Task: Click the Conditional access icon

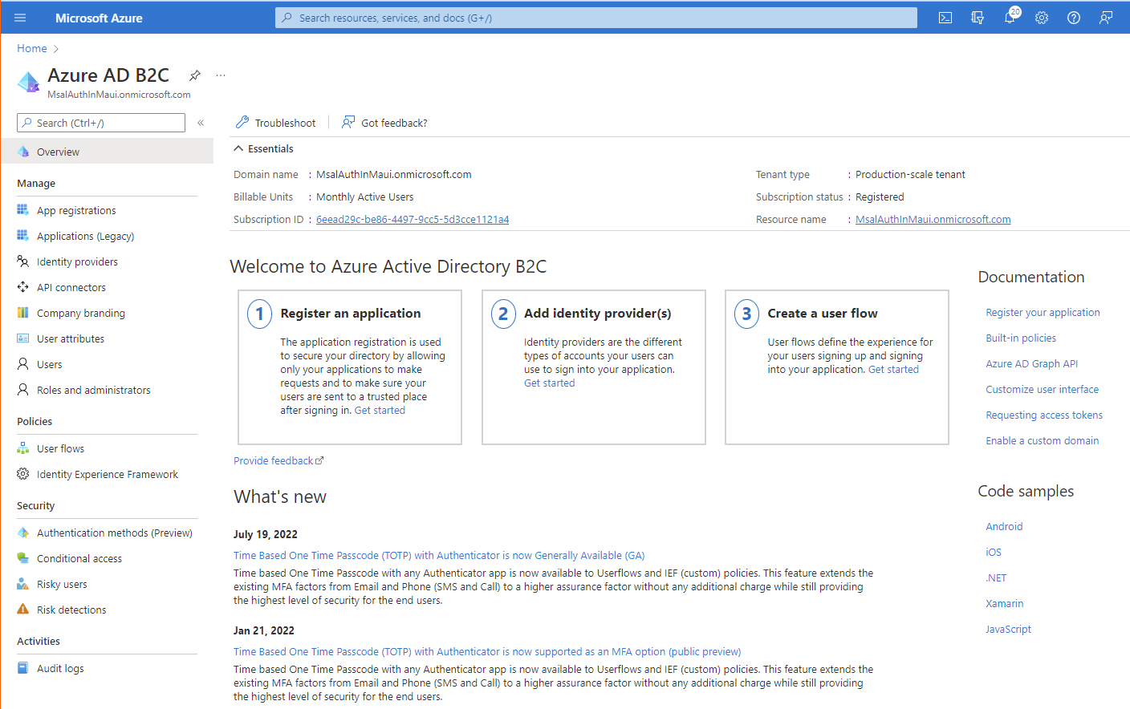Action: (x=23, y=558)
